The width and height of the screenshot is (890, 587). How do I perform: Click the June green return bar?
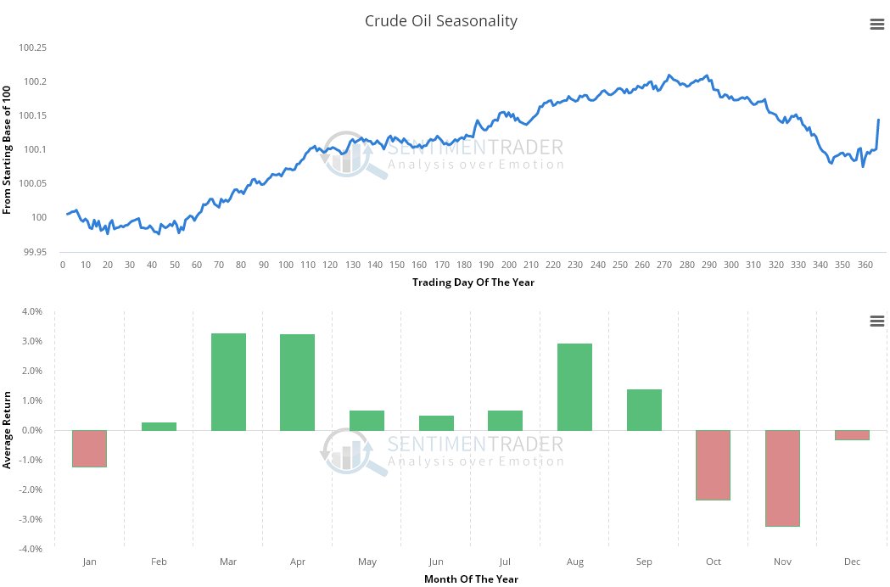click(x=436, y=422)
